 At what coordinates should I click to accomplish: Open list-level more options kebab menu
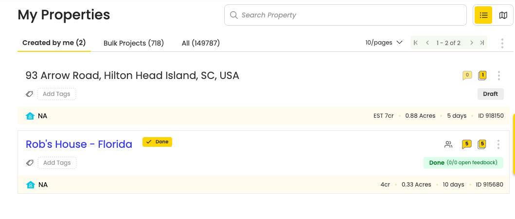click(502, 43)
